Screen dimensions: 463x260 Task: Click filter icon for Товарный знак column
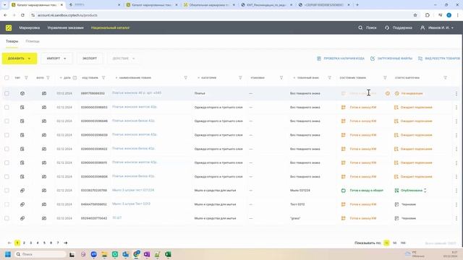329,78
